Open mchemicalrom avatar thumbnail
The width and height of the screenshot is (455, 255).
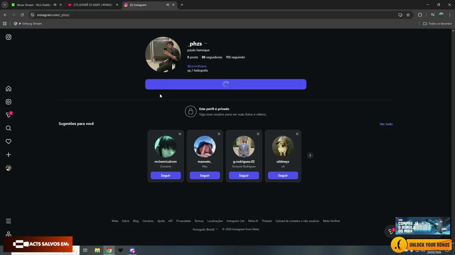[x=166, y=147]
